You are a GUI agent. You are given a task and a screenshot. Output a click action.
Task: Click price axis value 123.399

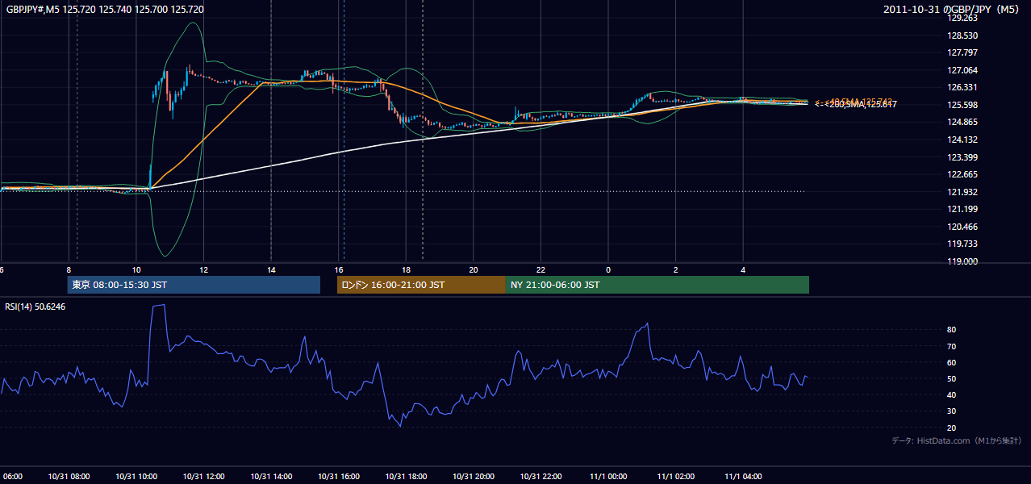tap(962, 157)
